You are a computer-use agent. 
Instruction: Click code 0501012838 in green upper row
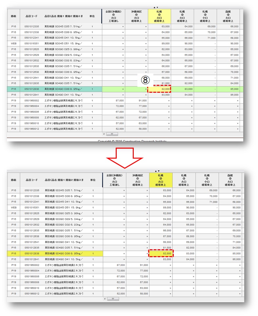coord(32,89)
